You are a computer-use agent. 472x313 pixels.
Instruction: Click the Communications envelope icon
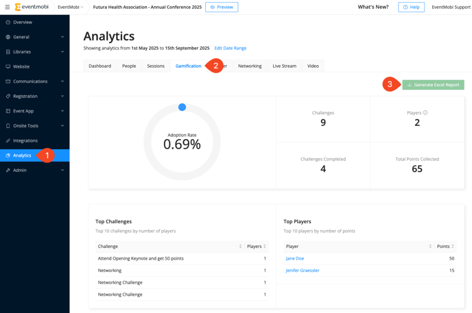point(8,82)
